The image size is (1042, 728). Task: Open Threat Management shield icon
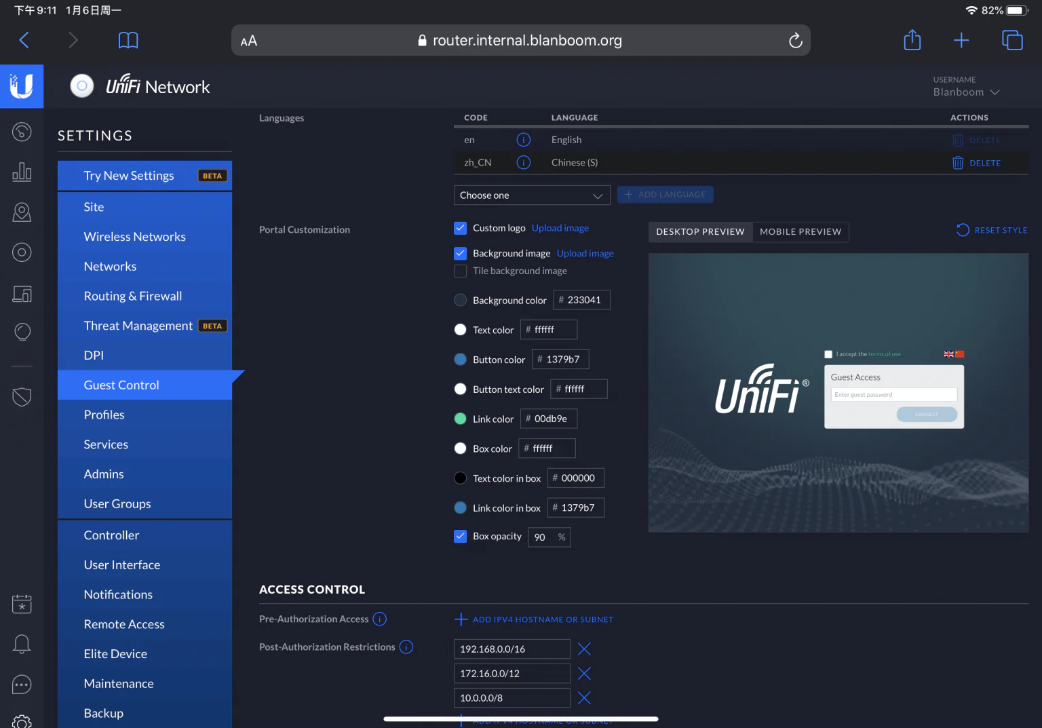click(22, 397)
